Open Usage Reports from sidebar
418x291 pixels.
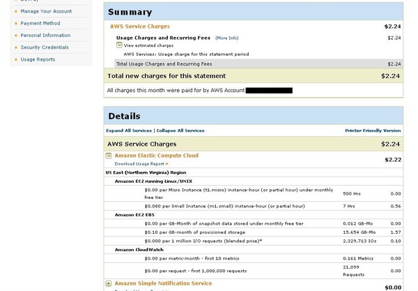coord(38,59)
